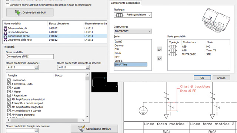Toggle the A Laser checkbox

tap(9, 88)
